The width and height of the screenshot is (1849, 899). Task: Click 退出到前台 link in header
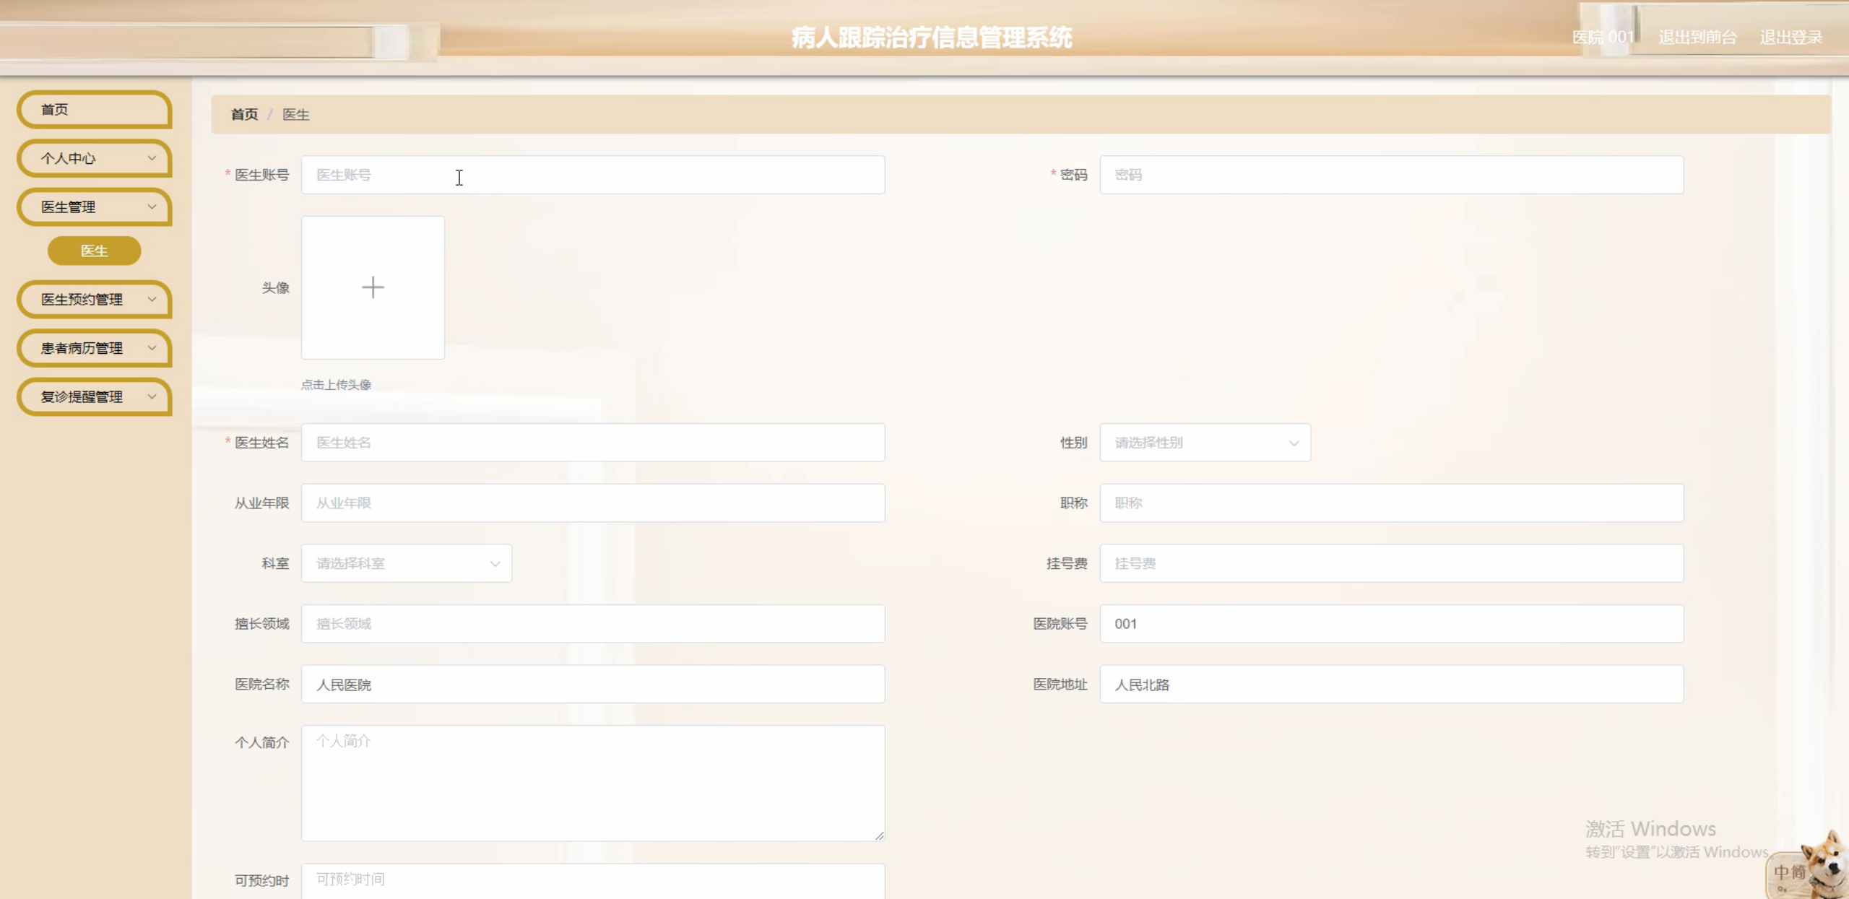(1697, 38)
